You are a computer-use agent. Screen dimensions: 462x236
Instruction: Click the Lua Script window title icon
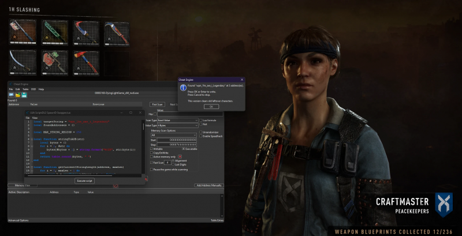click(28, 113)
